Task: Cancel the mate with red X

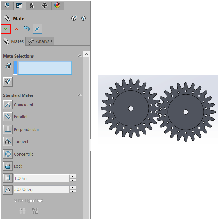Action: pos(16,29)
